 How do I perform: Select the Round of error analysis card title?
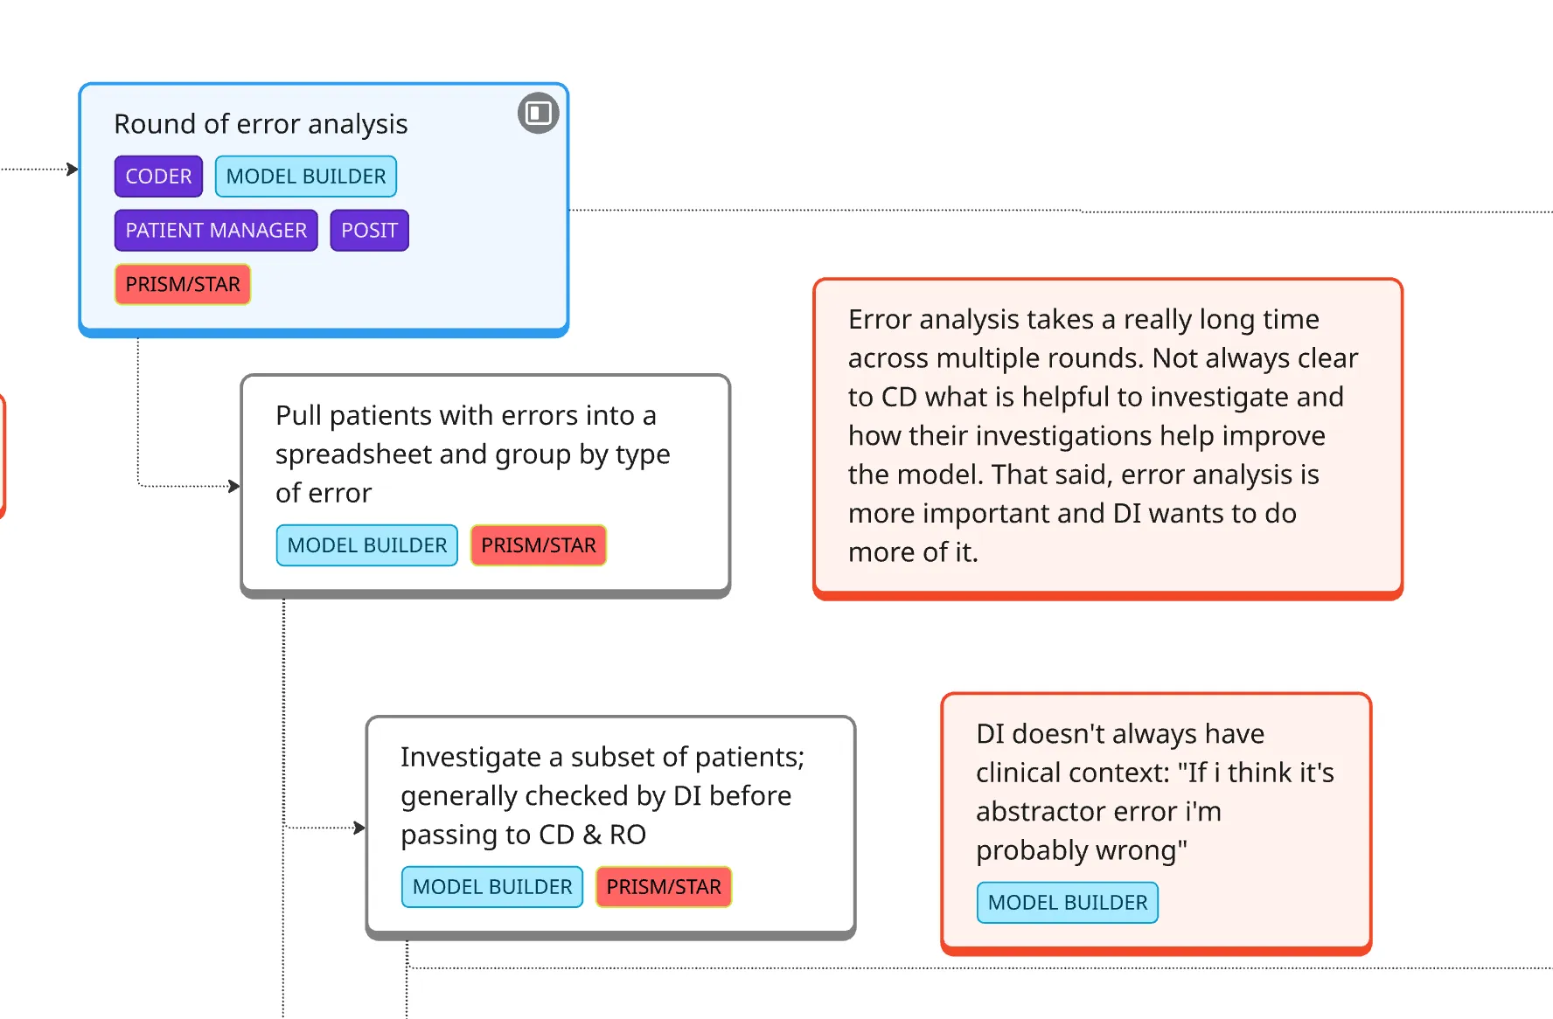261,124
